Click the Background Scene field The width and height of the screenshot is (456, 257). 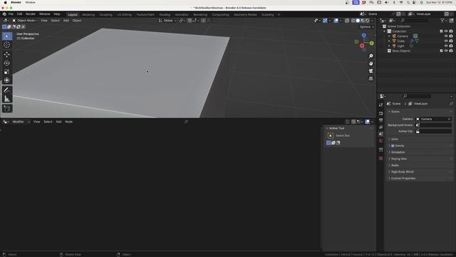click(x=433, y=125)
